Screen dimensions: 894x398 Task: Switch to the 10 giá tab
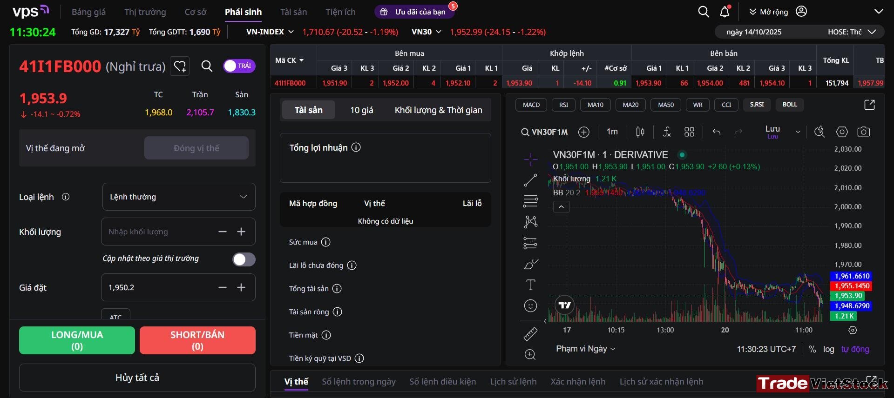362,110
